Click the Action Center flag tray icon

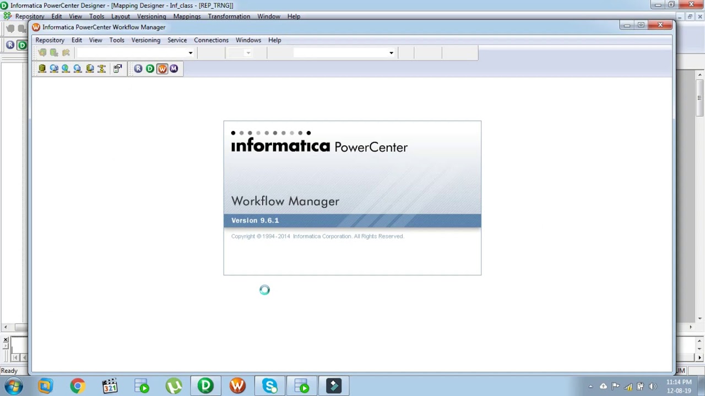pyautogui.click(x=615, y=387)
